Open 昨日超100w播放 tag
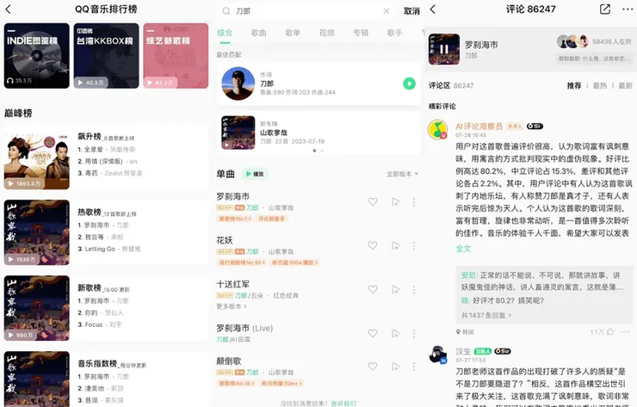 294,262
